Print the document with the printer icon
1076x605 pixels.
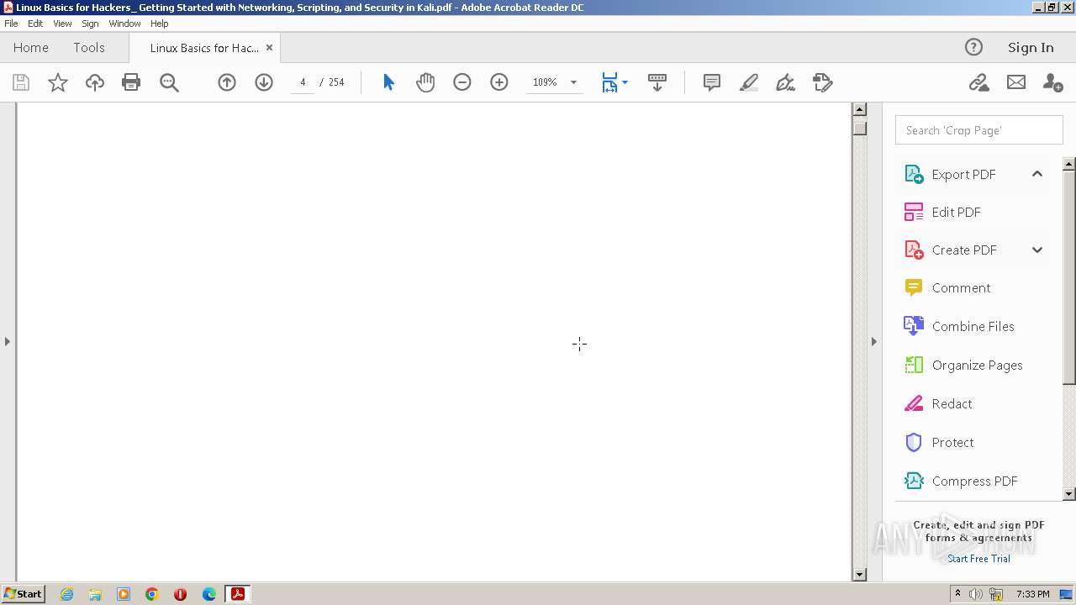coord(131,82)
